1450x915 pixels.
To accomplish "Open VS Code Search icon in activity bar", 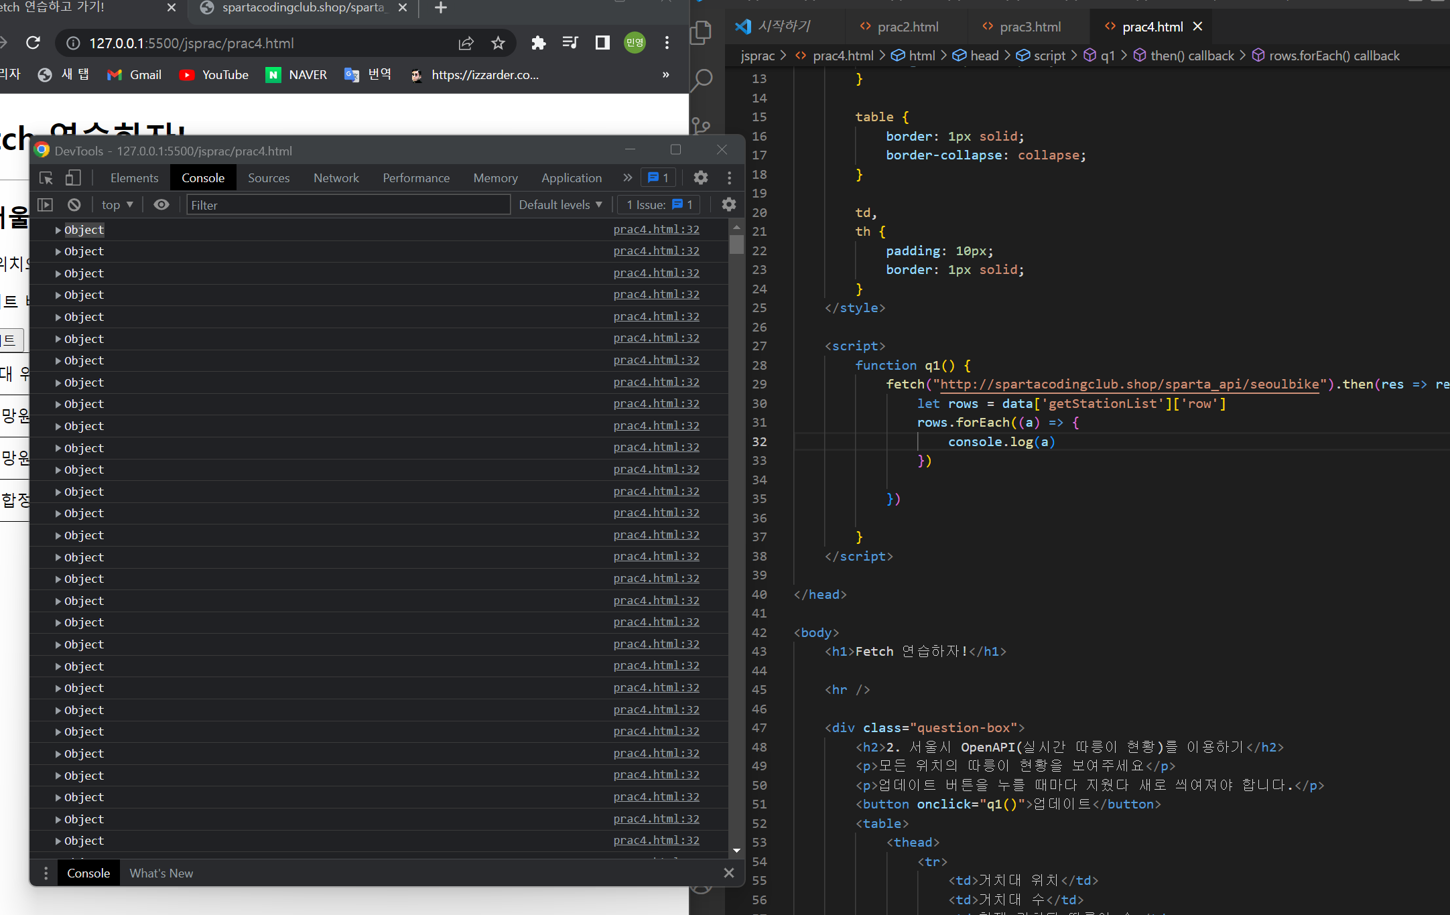I will (701, 79).
